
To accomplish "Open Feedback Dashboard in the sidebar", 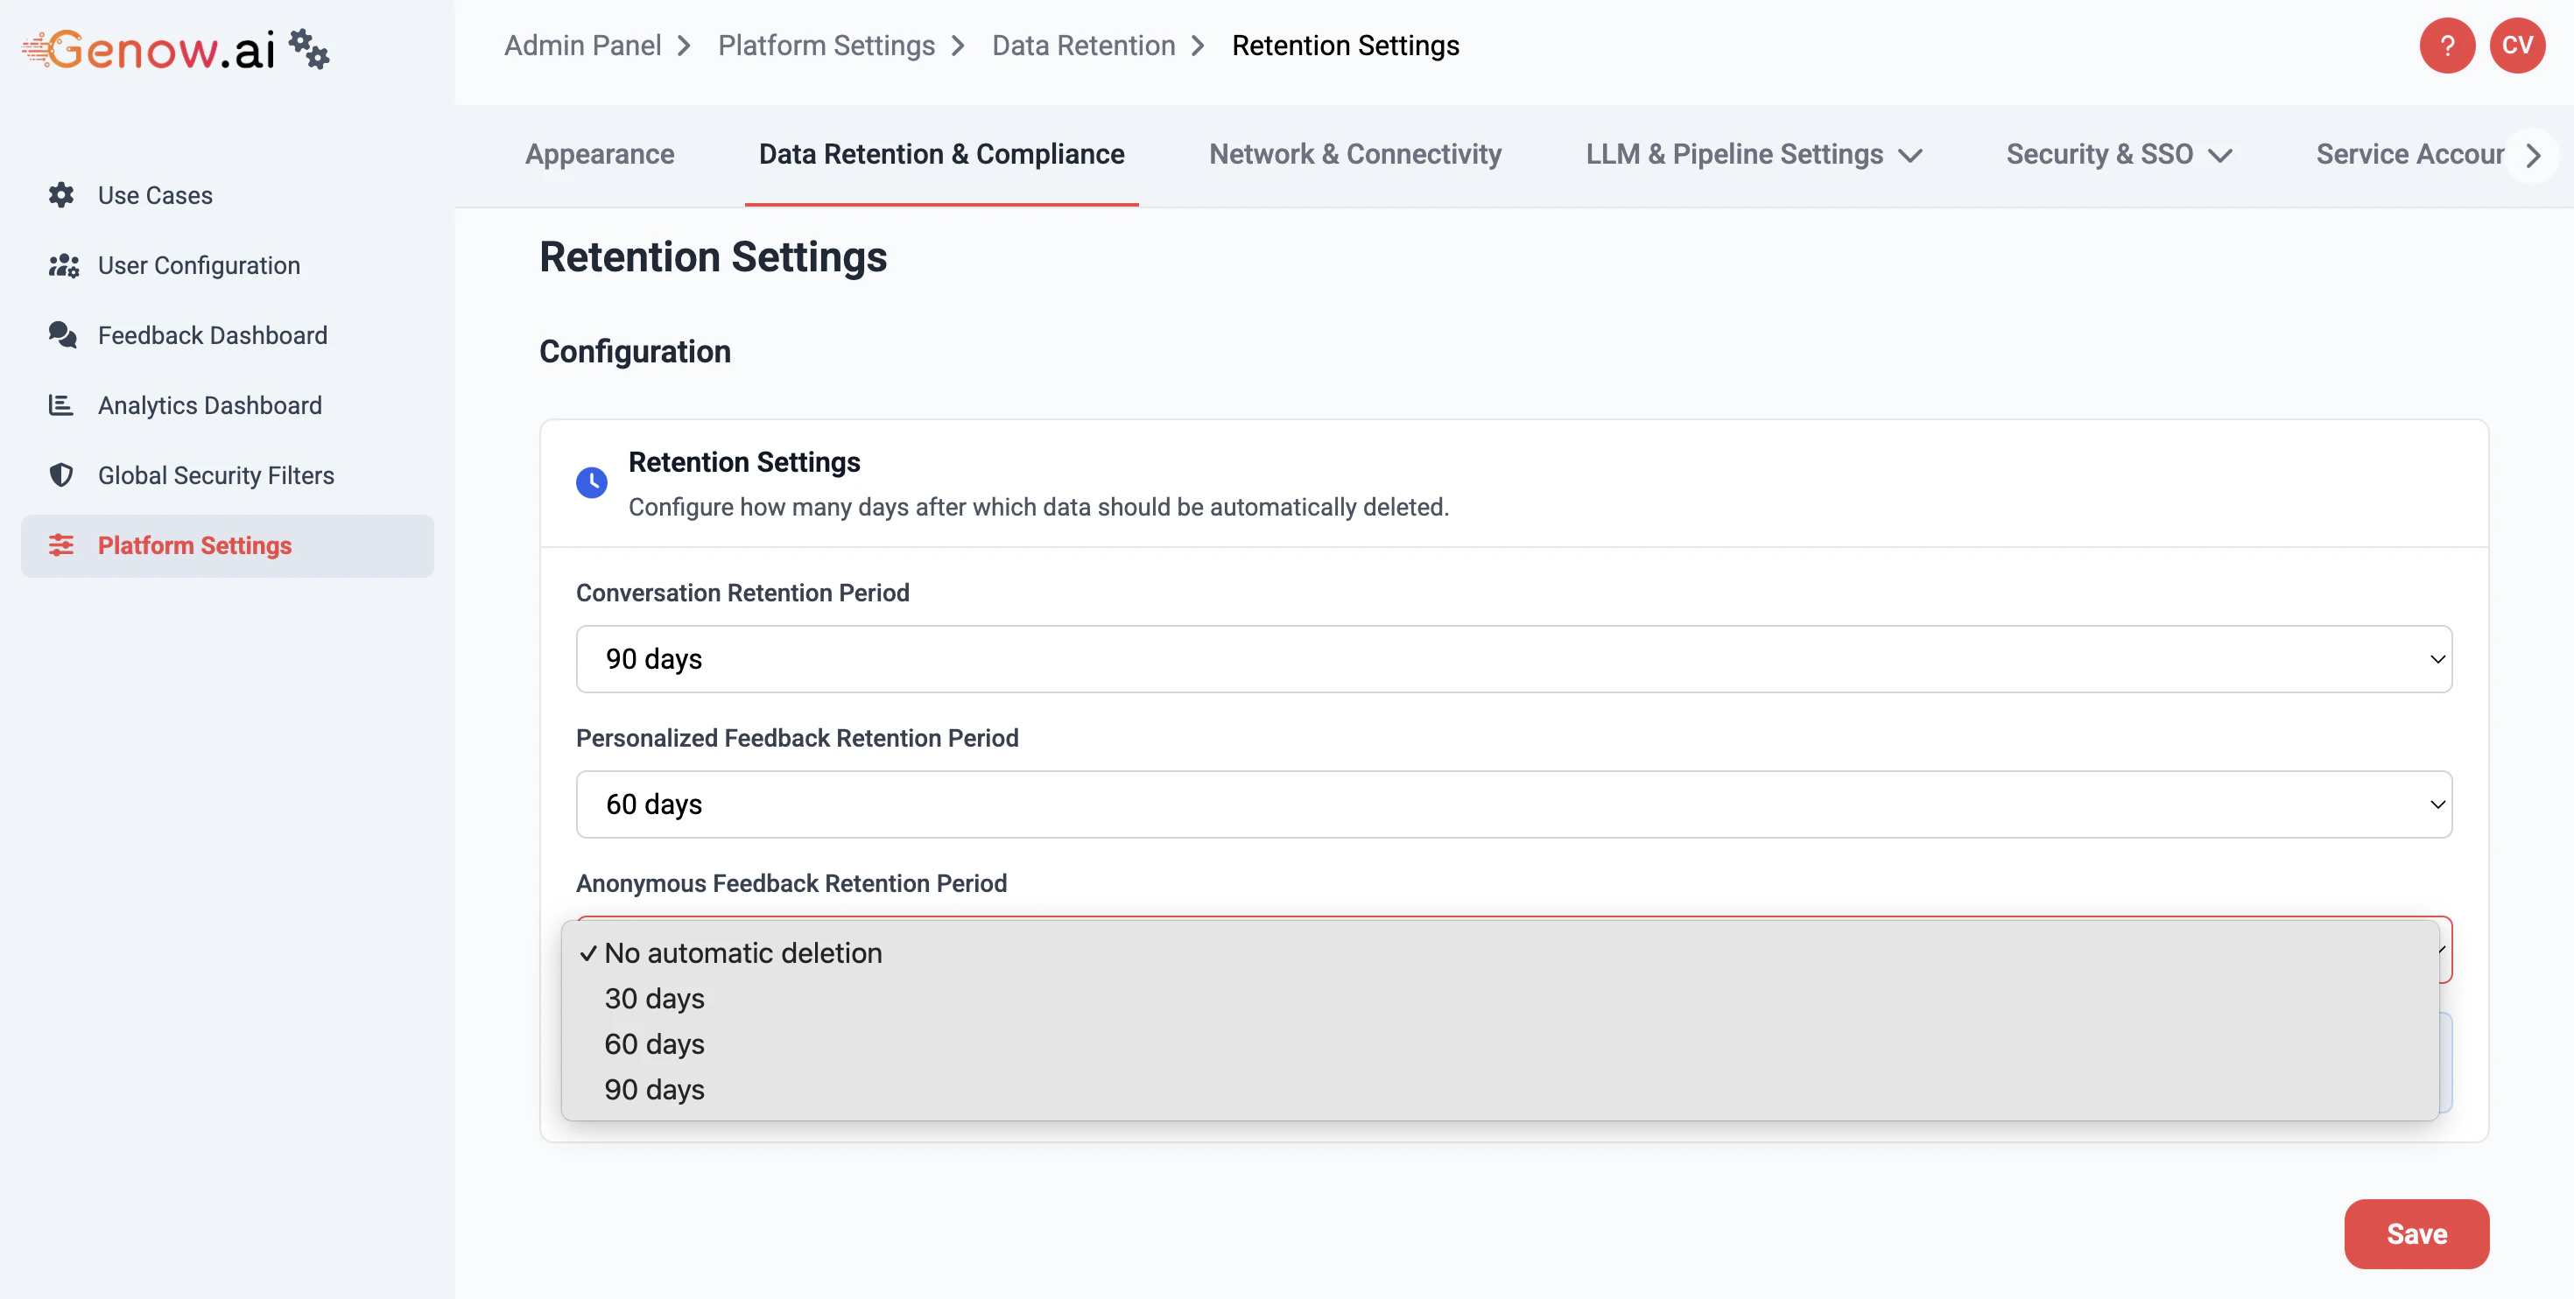I will click(x=227, y=336).
